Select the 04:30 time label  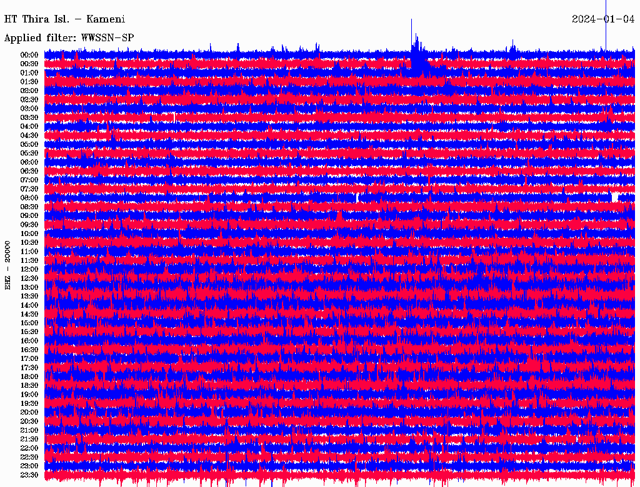(29, 135)
